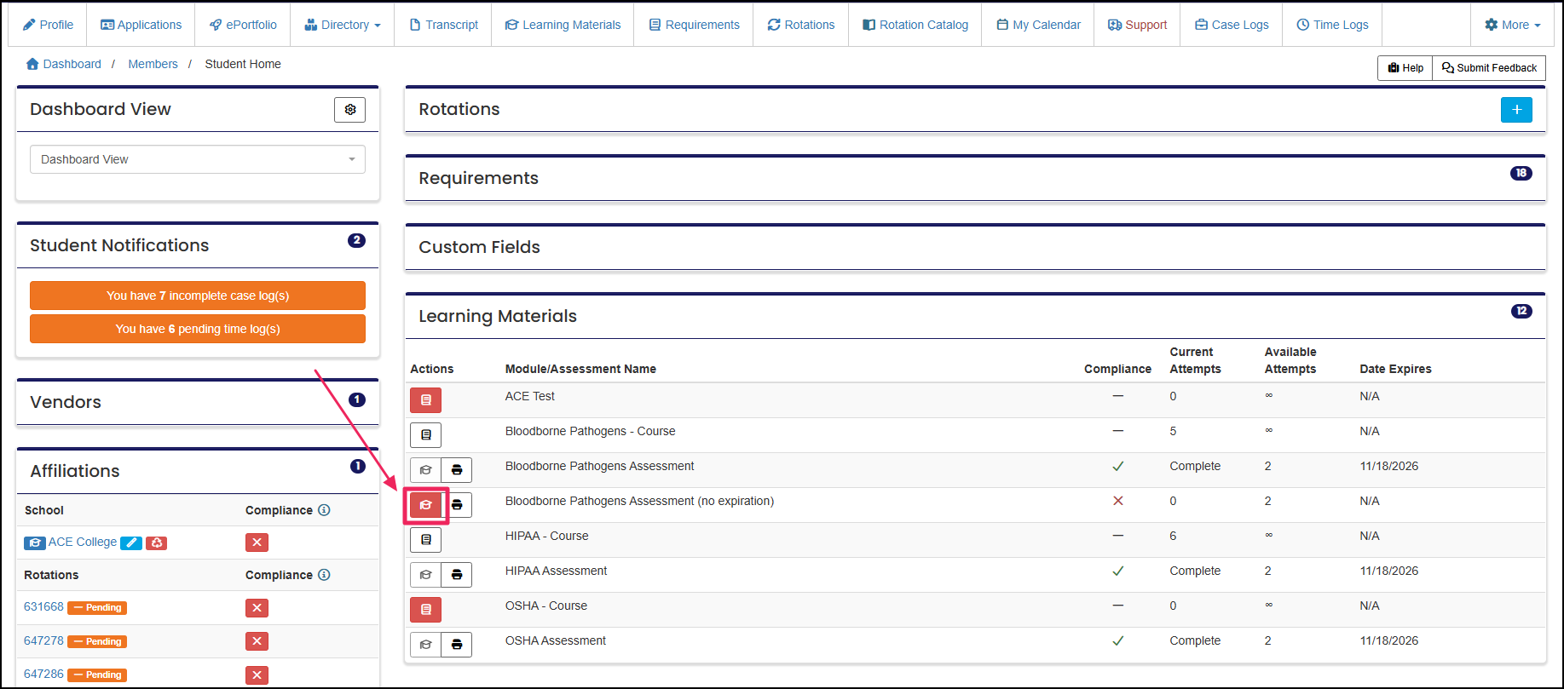Open Support page
This screenshot has width=1564, height=689.
pyautogui.click(x=1137, y=25)
